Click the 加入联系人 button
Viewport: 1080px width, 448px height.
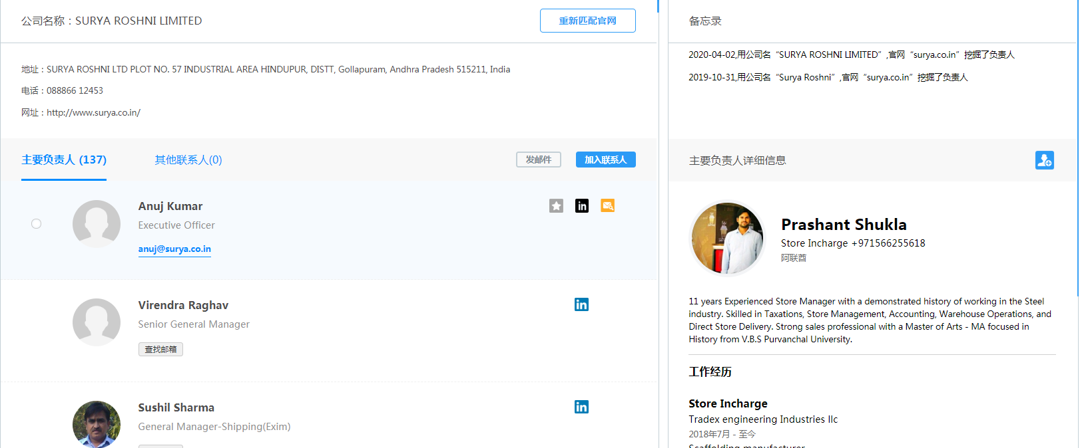(606, 160)
